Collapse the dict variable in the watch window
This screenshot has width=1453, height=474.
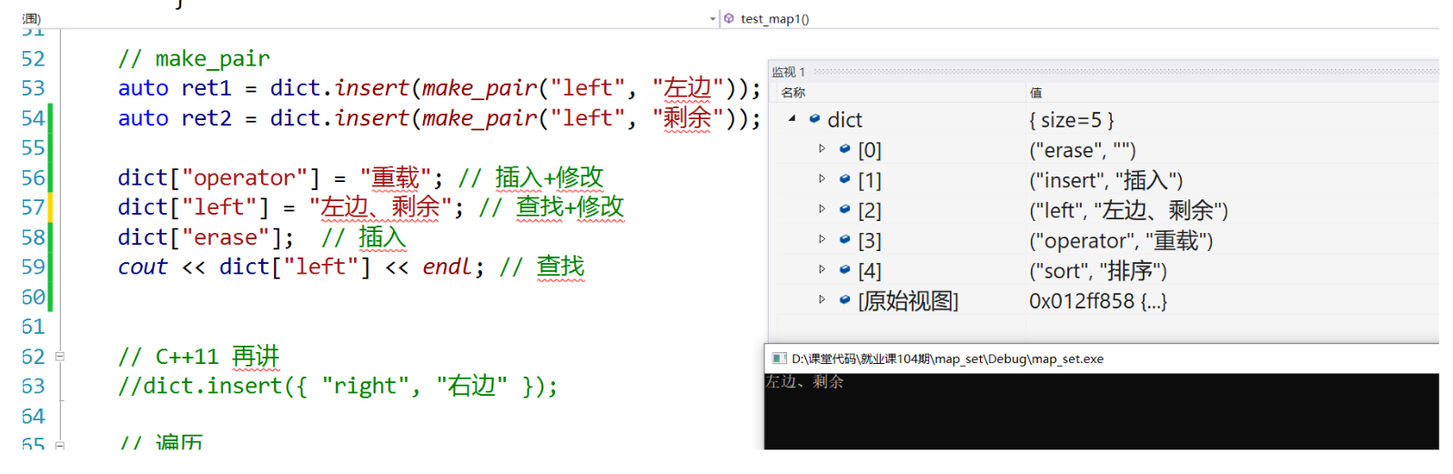pyautogui.click(x=792, y=118)
